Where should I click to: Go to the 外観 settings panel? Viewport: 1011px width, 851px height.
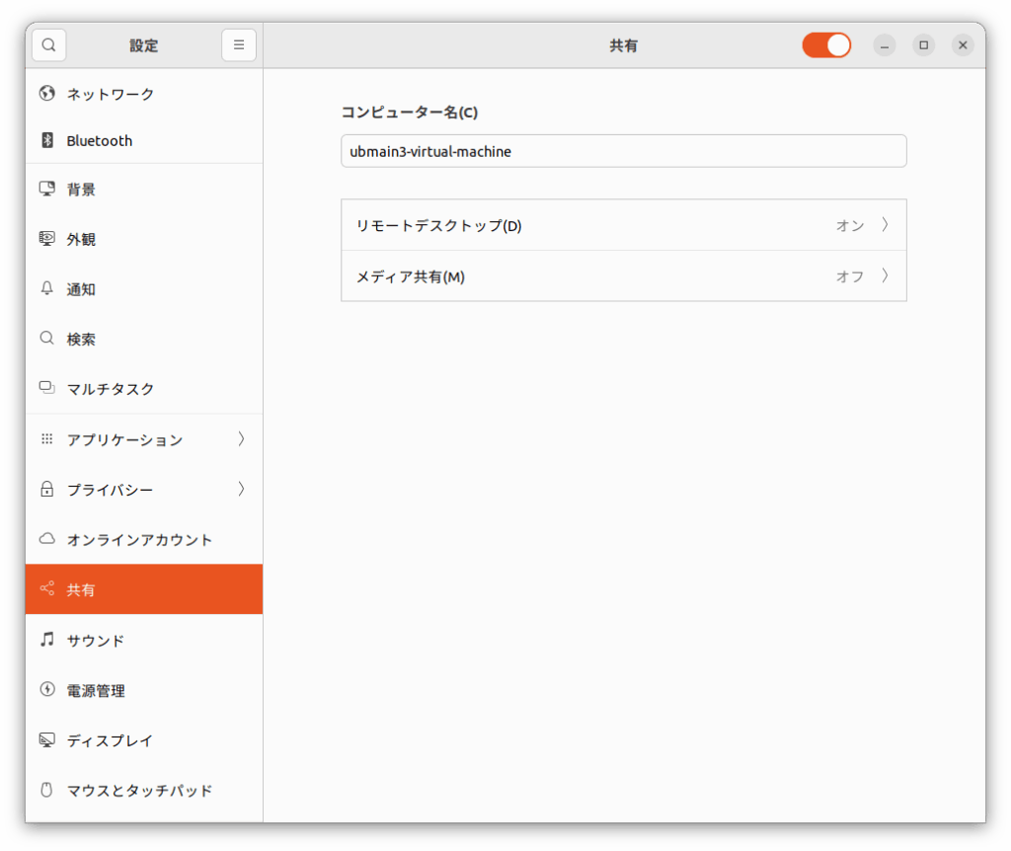pyautogui.click(x=144, y=239)
